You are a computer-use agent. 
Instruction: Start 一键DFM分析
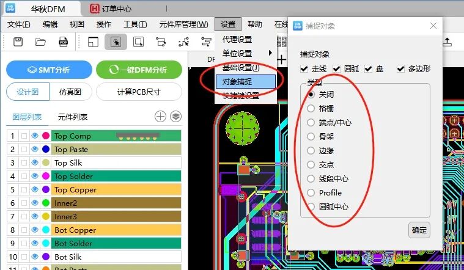pos(139,70)
